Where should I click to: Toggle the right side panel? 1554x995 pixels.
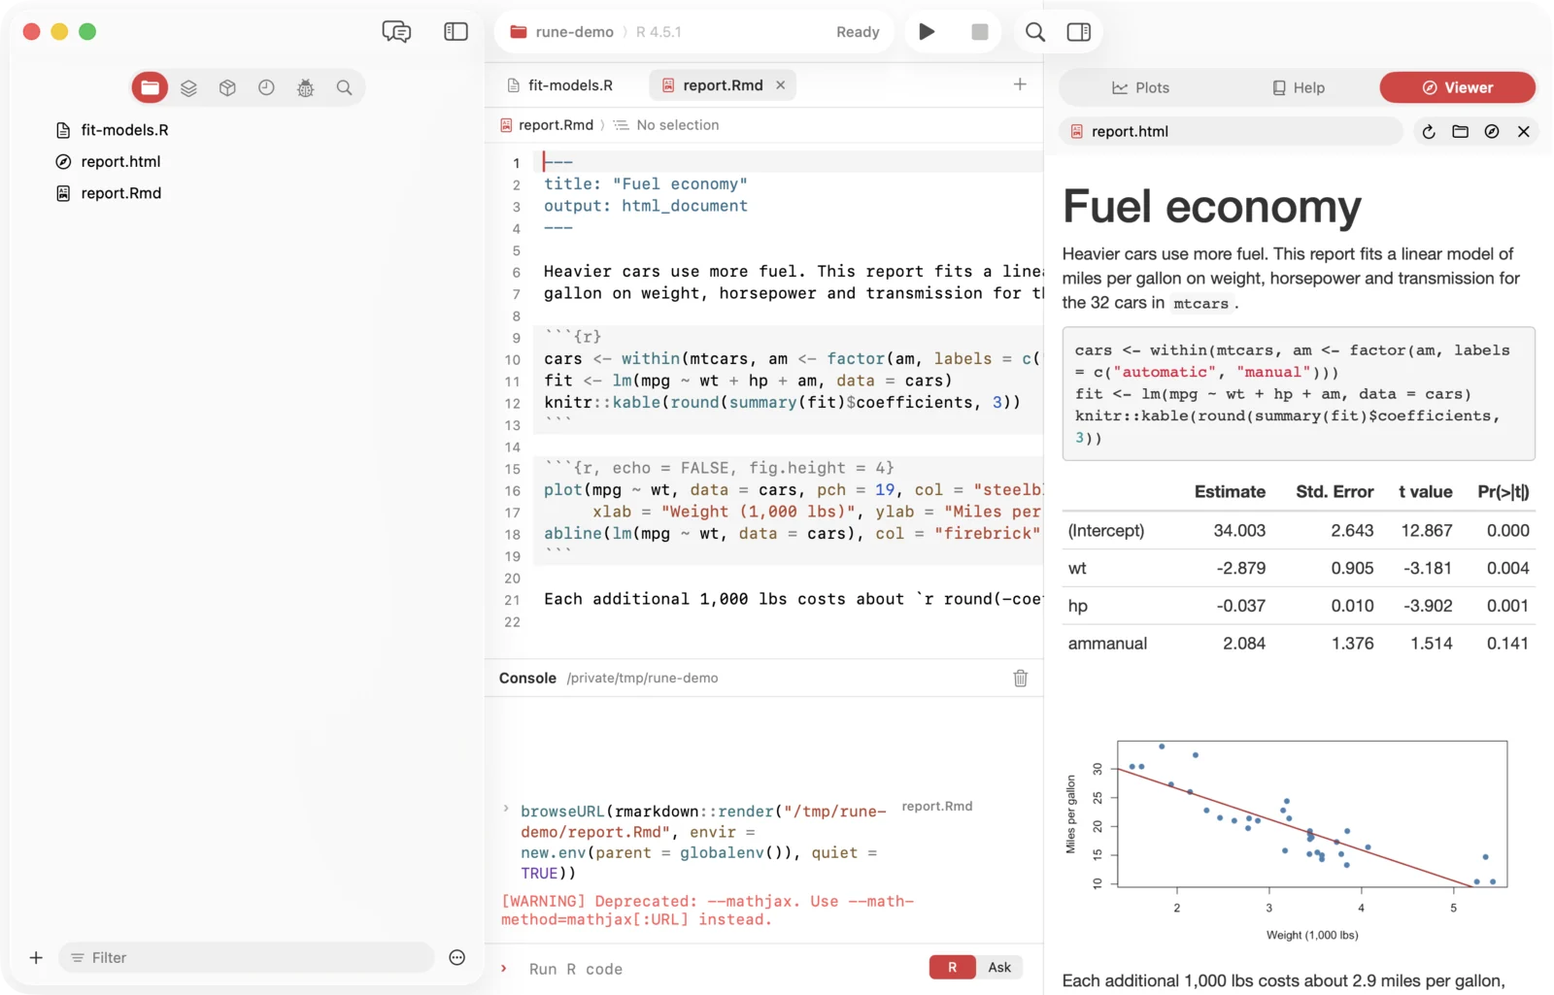pos(1079,32)
